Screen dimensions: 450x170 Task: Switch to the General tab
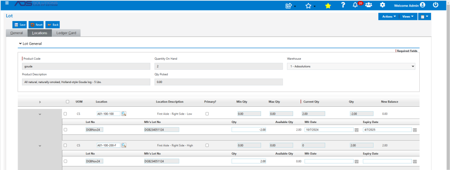point(17,33)
